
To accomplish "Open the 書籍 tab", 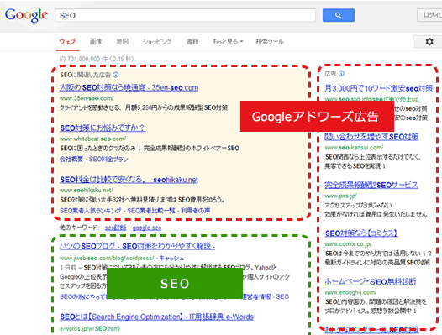I will (x=192, y=42).
